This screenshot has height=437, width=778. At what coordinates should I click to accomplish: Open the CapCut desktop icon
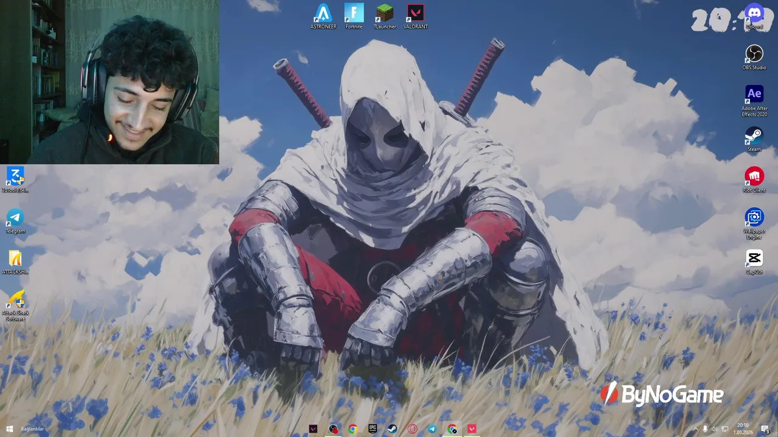(754, 262)
